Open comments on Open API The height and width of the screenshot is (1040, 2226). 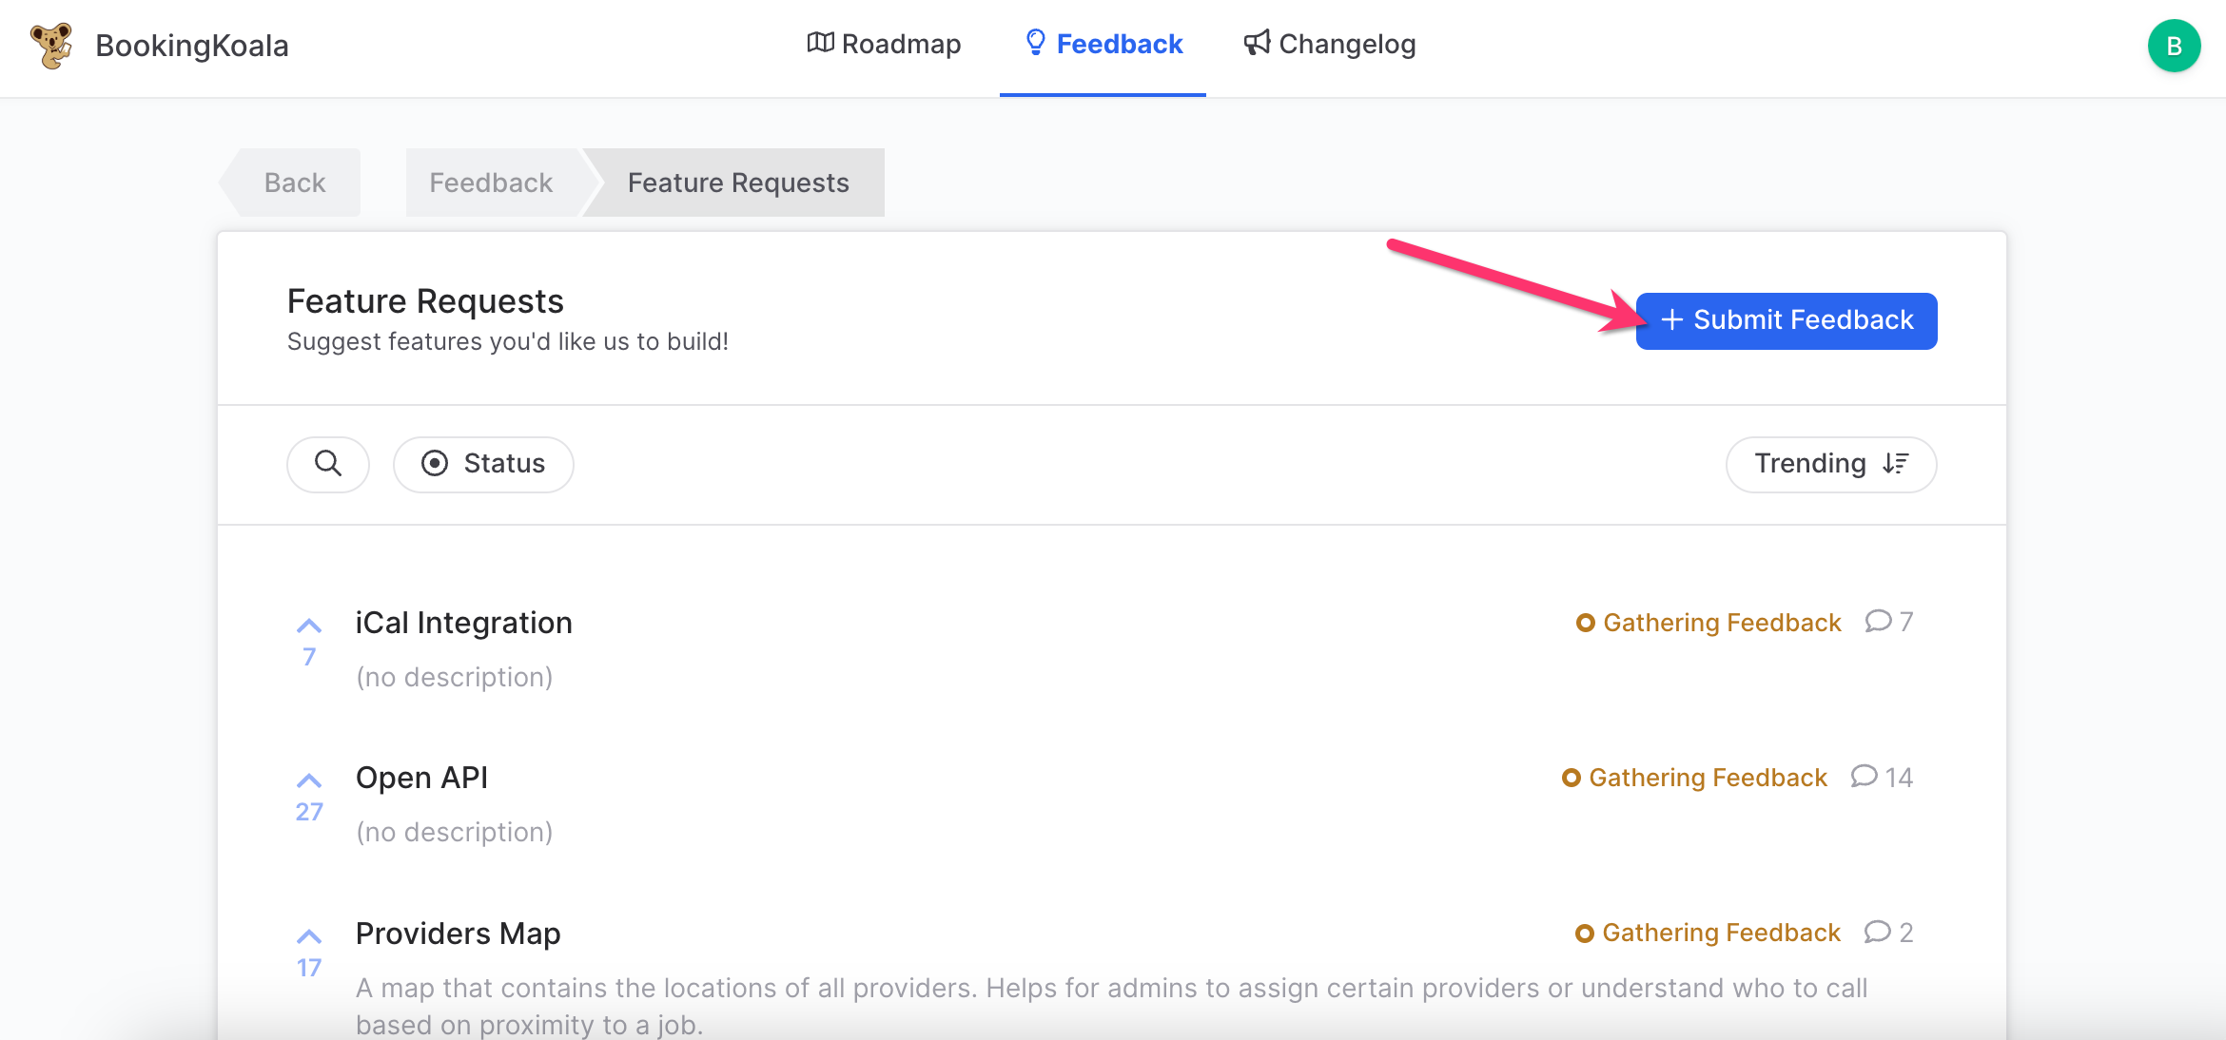coord(1881,778)
